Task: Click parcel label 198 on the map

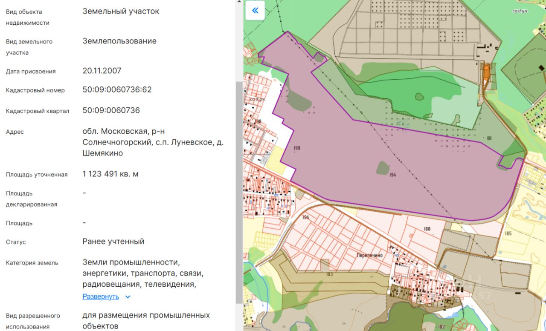Action: (258, 121)
